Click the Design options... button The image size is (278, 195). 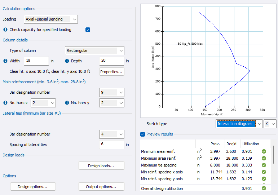(32, 187)
